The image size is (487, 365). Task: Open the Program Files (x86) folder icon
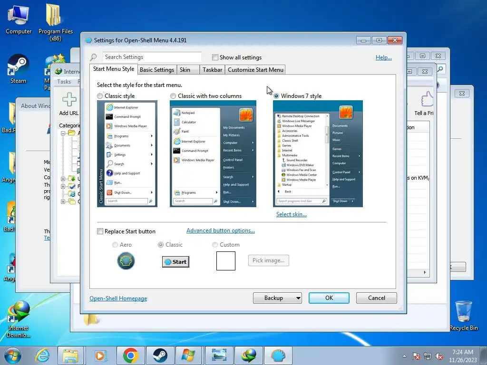coord(55,22)
